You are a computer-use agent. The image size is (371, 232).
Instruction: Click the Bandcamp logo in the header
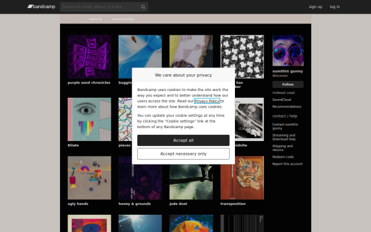tap(41, 7)
